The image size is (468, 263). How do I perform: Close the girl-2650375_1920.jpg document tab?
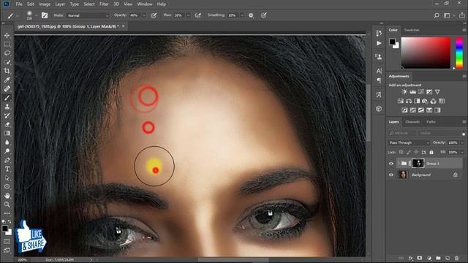pyautogui.click(x=123, y=26)
